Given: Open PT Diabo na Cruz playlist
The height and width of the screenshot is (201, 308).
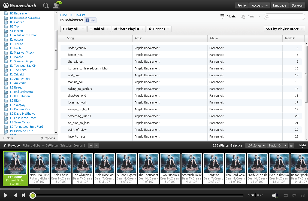Looking at the screenshot, I should pyautogui.click(x=22, y=131).
